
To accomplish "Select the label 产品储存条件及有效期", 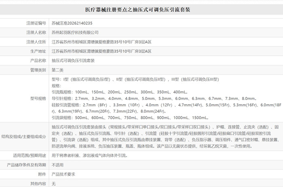I will [x=27, y=165].
